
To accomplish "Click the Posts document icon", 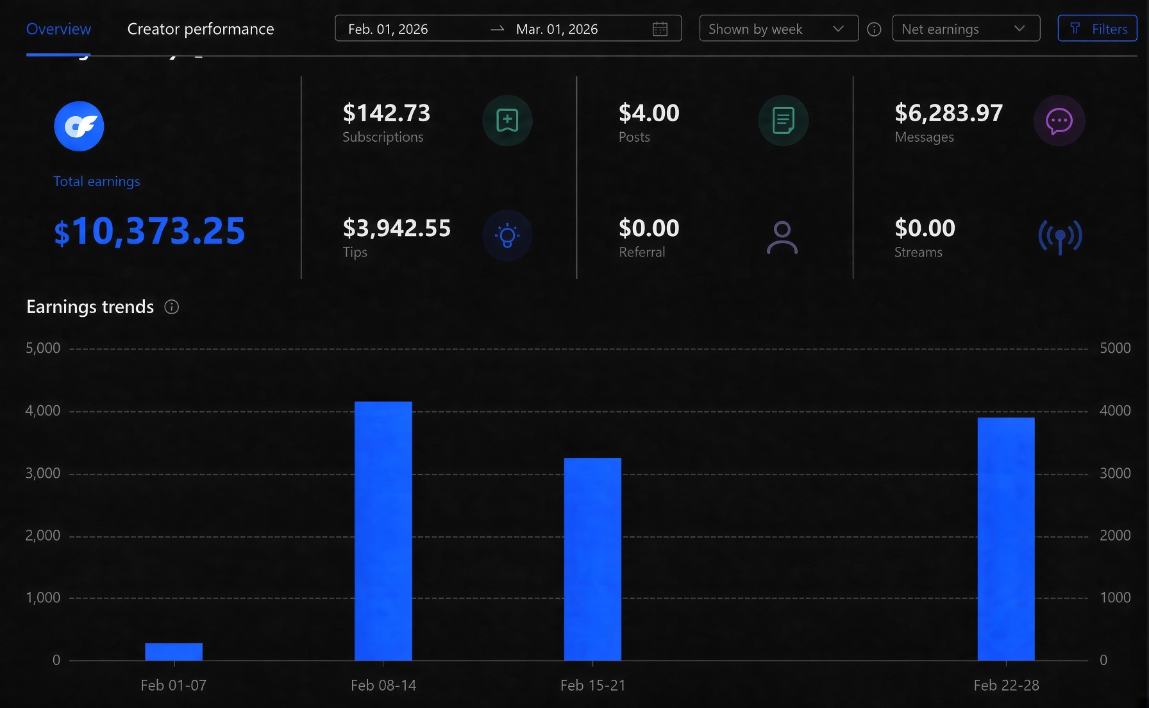I will [x=783, y=121].
